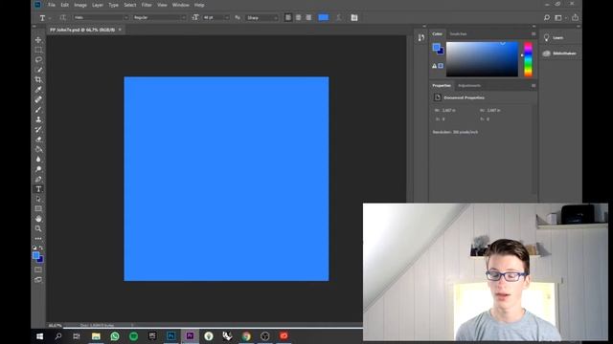Open the Properties panel flyout menu
613x344 pixels.
click(534, 85)
